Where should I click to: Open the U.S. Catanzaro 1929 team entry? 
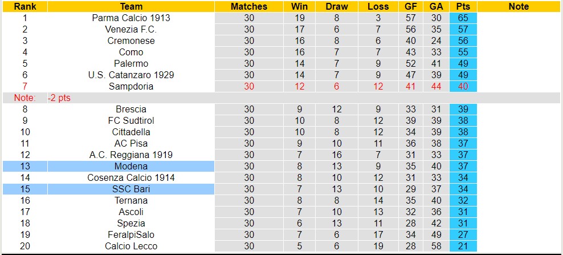(131, 75)
